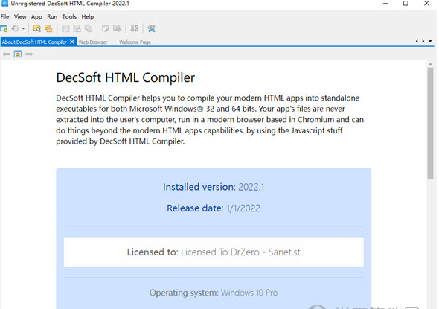Go forward with the right arrow icon
439x309 pixels.
pyautogui.click(x=29, y=54)
